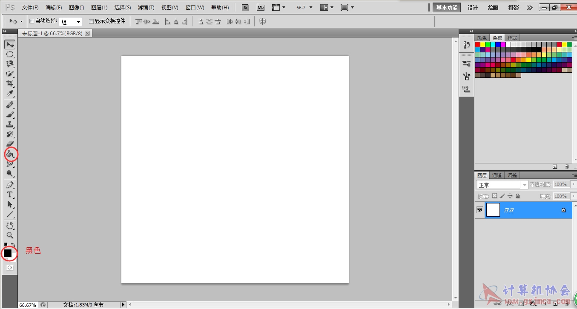Switch to the 基本功能 workspace
Image resolution: width=577 pixels, height=309 pixels.
coord(447,8)
